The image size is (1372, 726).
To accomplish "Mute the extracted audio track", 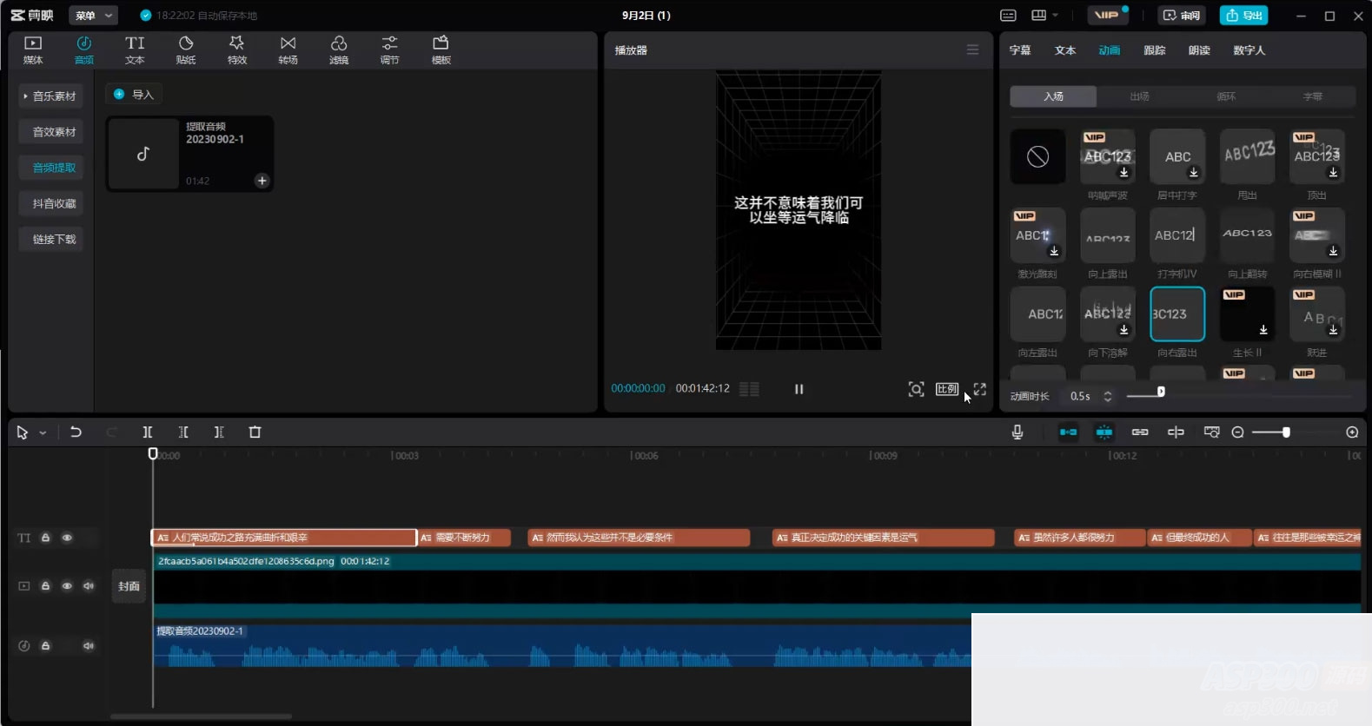I will (89, 646).
